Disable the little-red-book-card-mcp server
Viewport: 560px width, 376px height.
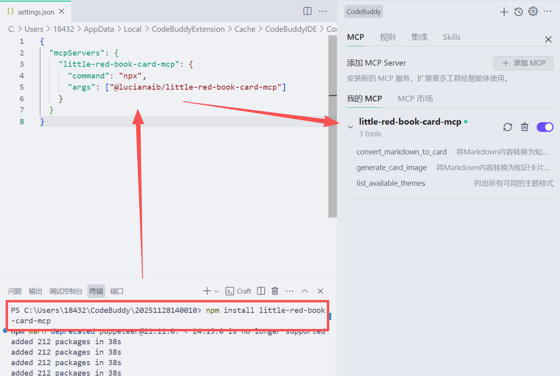(x=545, y=127)
